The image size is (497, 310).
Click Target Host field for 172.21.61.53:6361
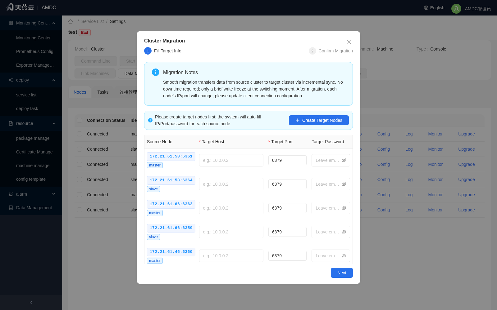[231, 160]
